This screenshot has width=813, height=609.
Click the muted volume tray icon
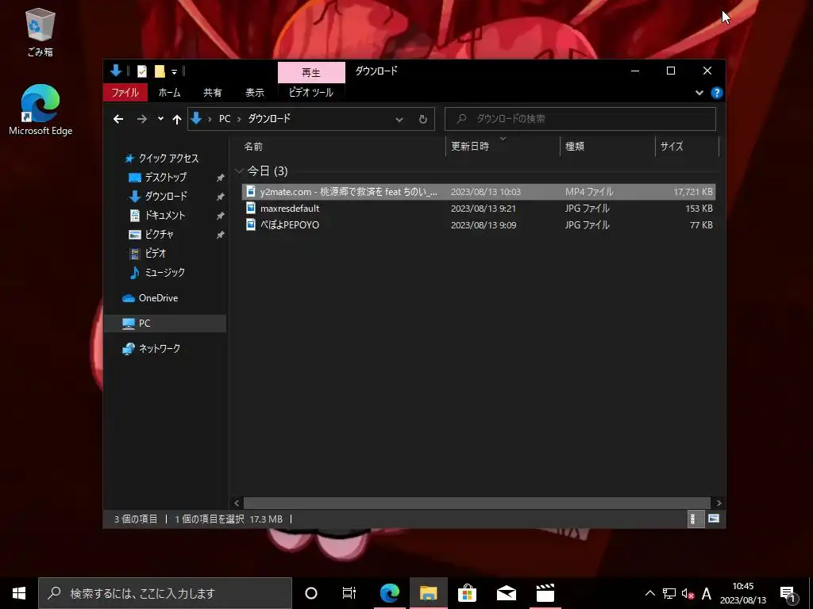pyautogui.click(x=688, y=593)
